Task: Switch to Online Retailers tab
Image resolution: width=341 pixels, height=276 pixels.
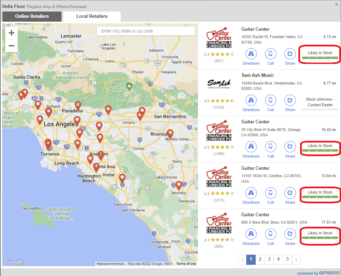Action: pos(32,16)
